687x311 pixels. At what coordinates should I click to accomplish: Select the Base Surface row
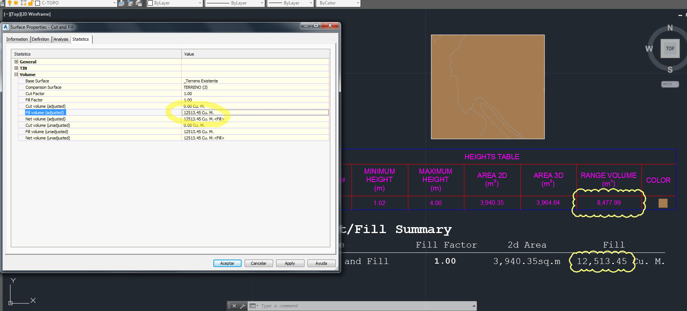click(173, 81)
